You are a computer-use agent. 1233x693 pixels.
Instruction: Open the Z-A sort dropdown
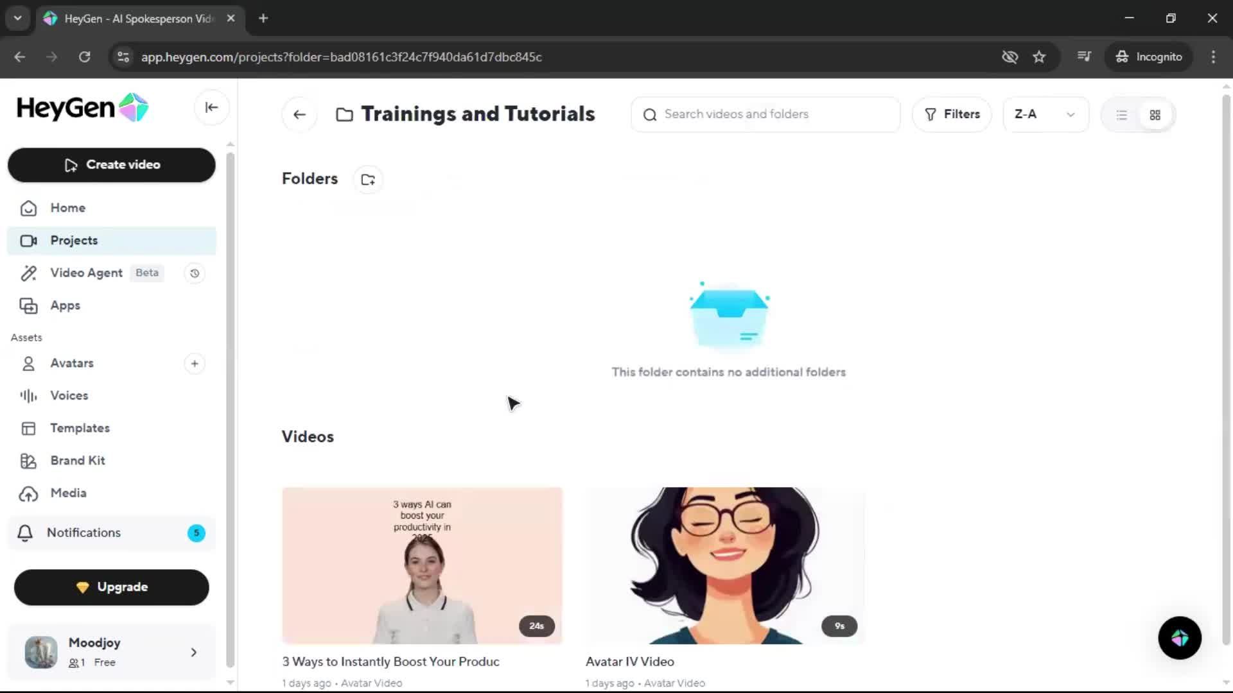click(1045, 115)
